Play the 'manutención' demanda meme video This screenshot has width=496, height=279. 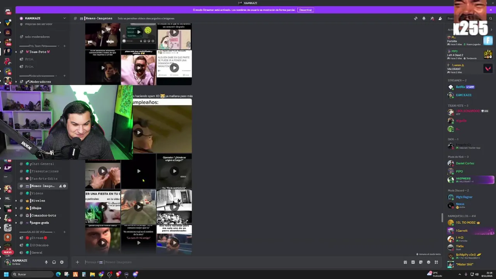[x=174, y=68]
